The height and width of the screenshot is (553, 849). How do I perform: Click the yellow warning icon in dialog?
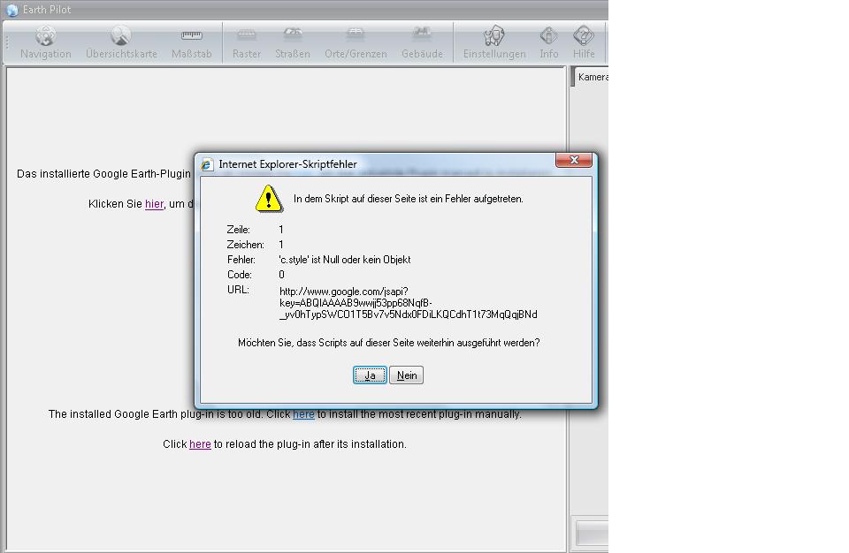[x=269, y=199]
